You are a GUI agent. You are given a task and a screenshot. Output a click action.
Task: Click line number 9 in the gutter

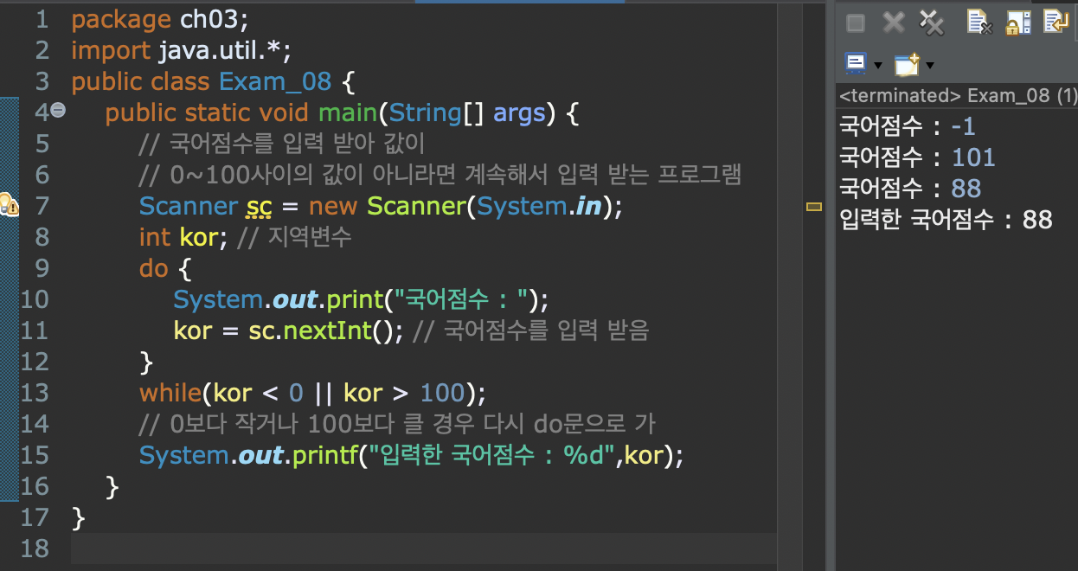pyautogui.click(x=42, y=268)
